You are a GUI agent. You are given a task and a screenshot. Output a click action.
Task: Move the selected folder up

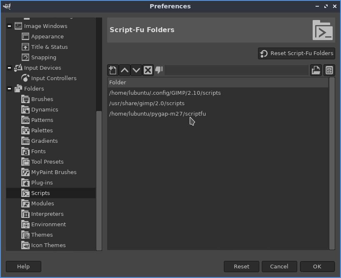point(125,70)
